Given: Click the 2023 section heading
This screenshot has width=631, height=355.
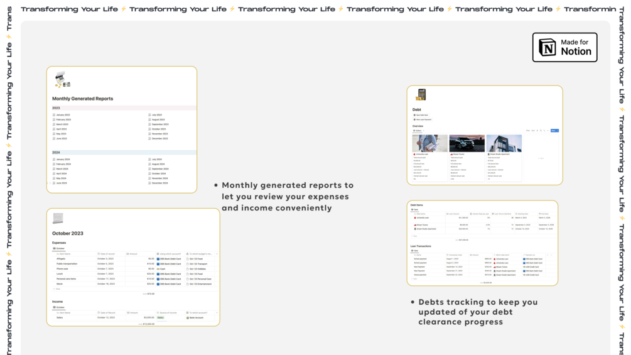Looking at the screenshot, I should [56, 108].
